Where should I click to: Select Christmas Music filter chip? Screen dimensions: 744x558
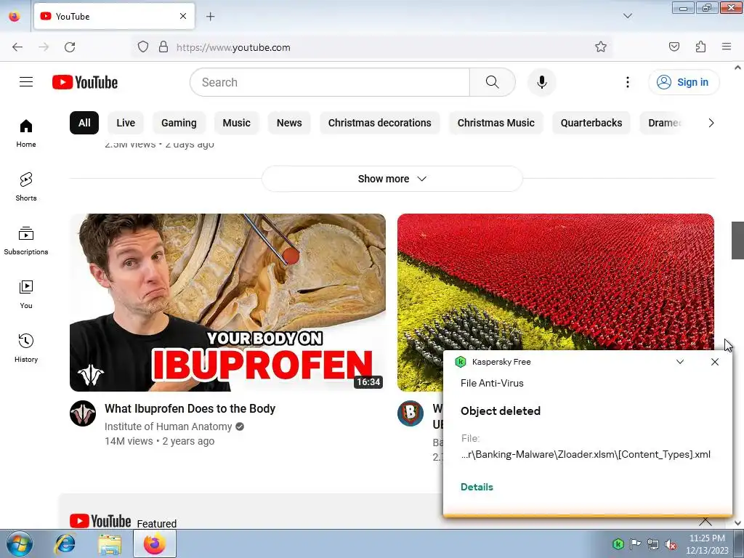click(x=496, y=123)
